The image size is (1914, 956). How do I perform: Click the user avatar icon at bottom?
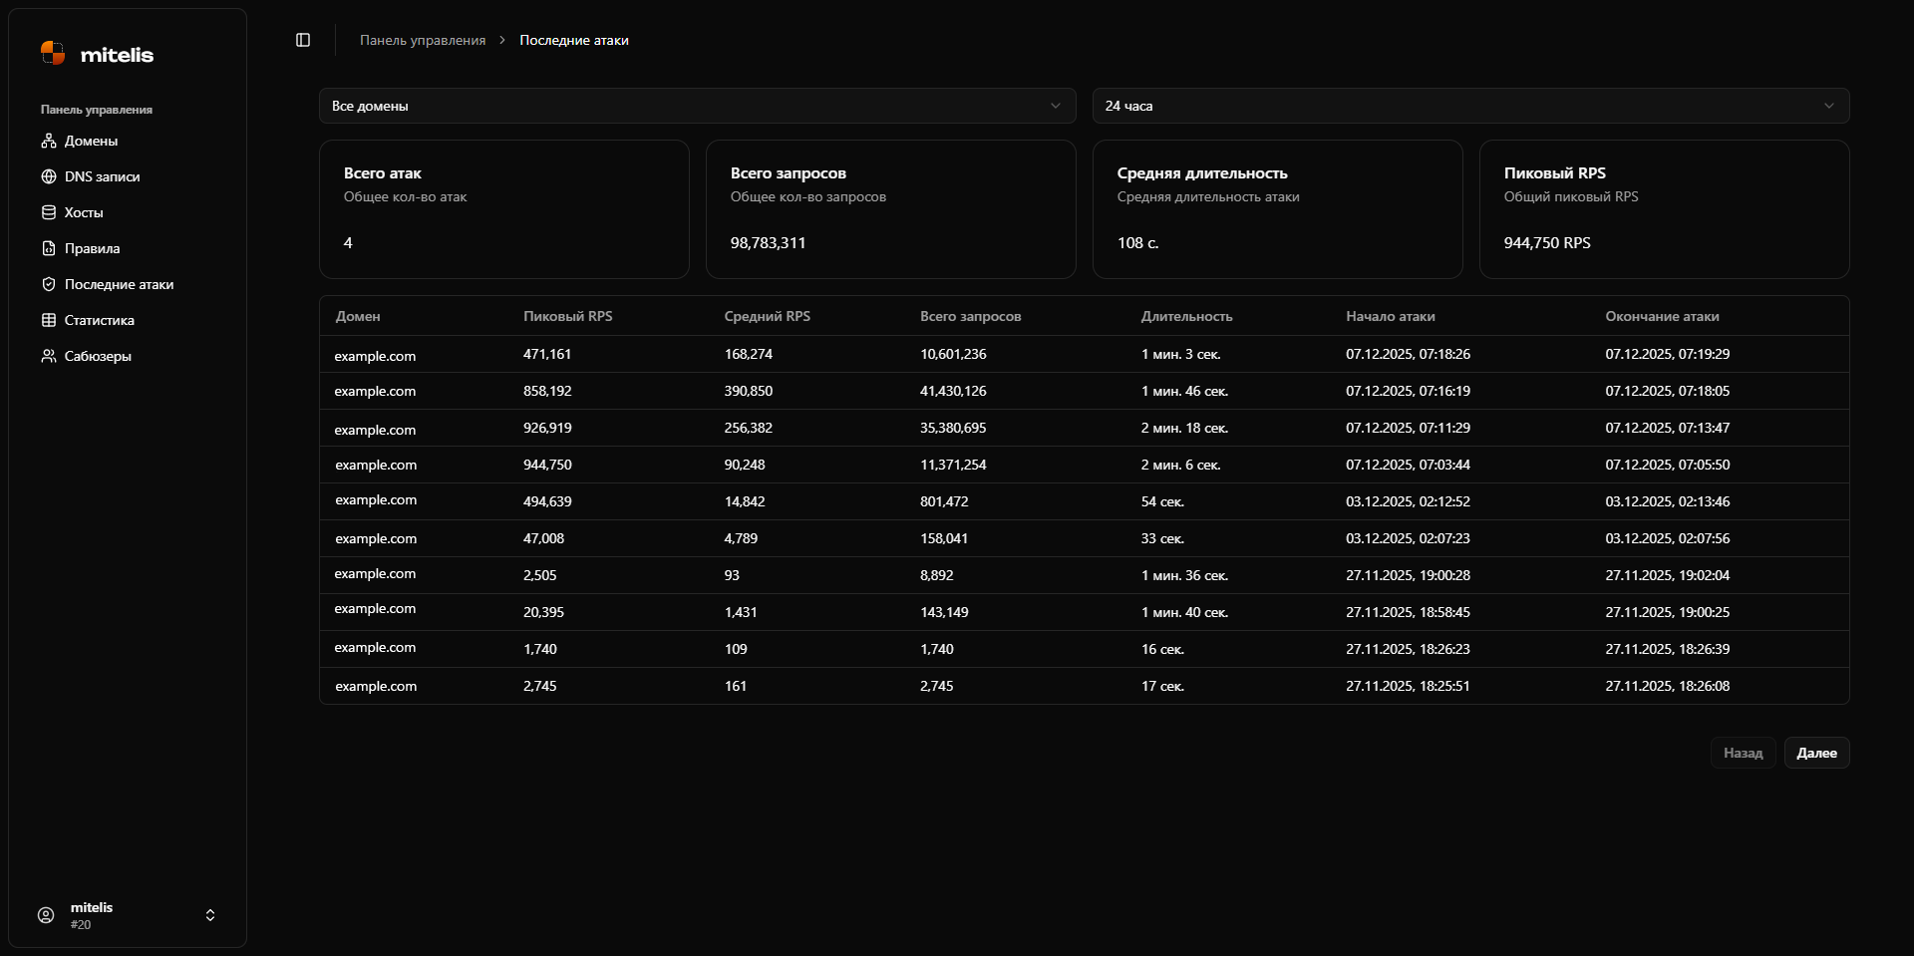46,915
